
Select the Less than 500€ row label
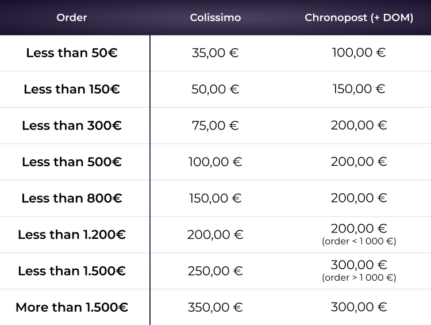click(72, 162)
